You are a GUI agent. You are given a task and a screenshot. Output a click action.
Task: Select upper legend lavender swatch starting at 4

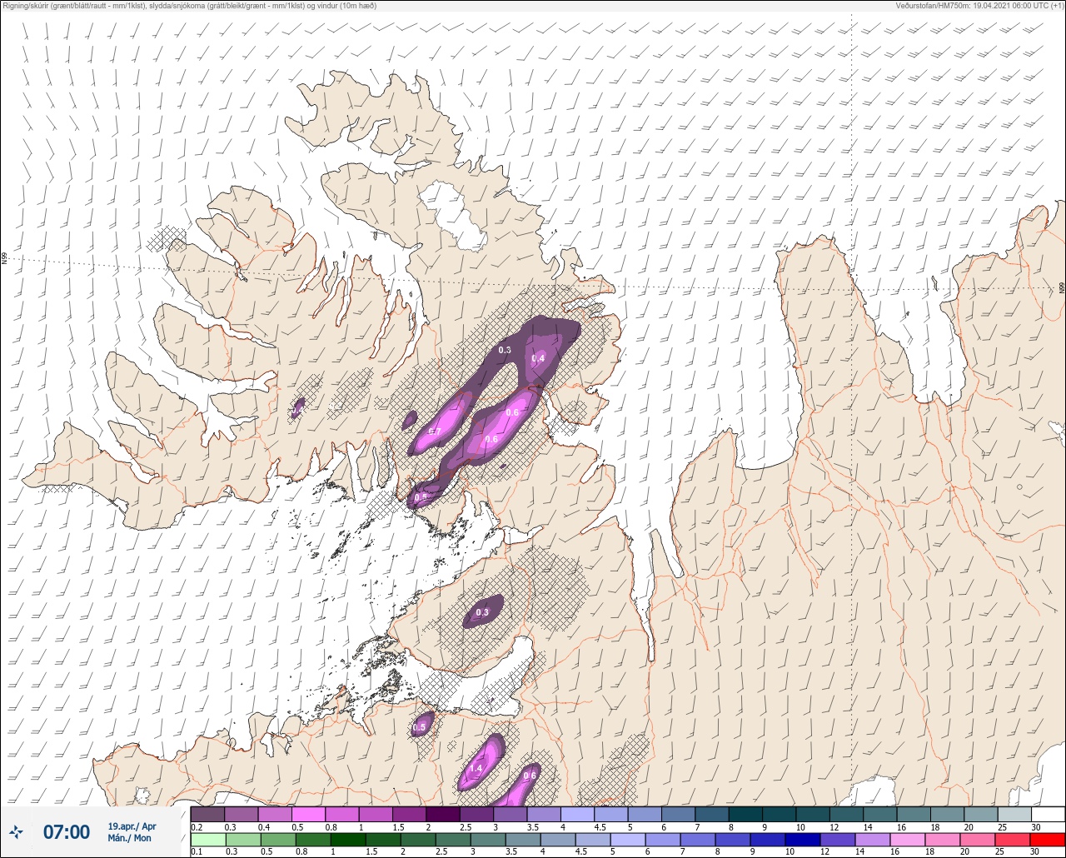(x=577, y=814)
